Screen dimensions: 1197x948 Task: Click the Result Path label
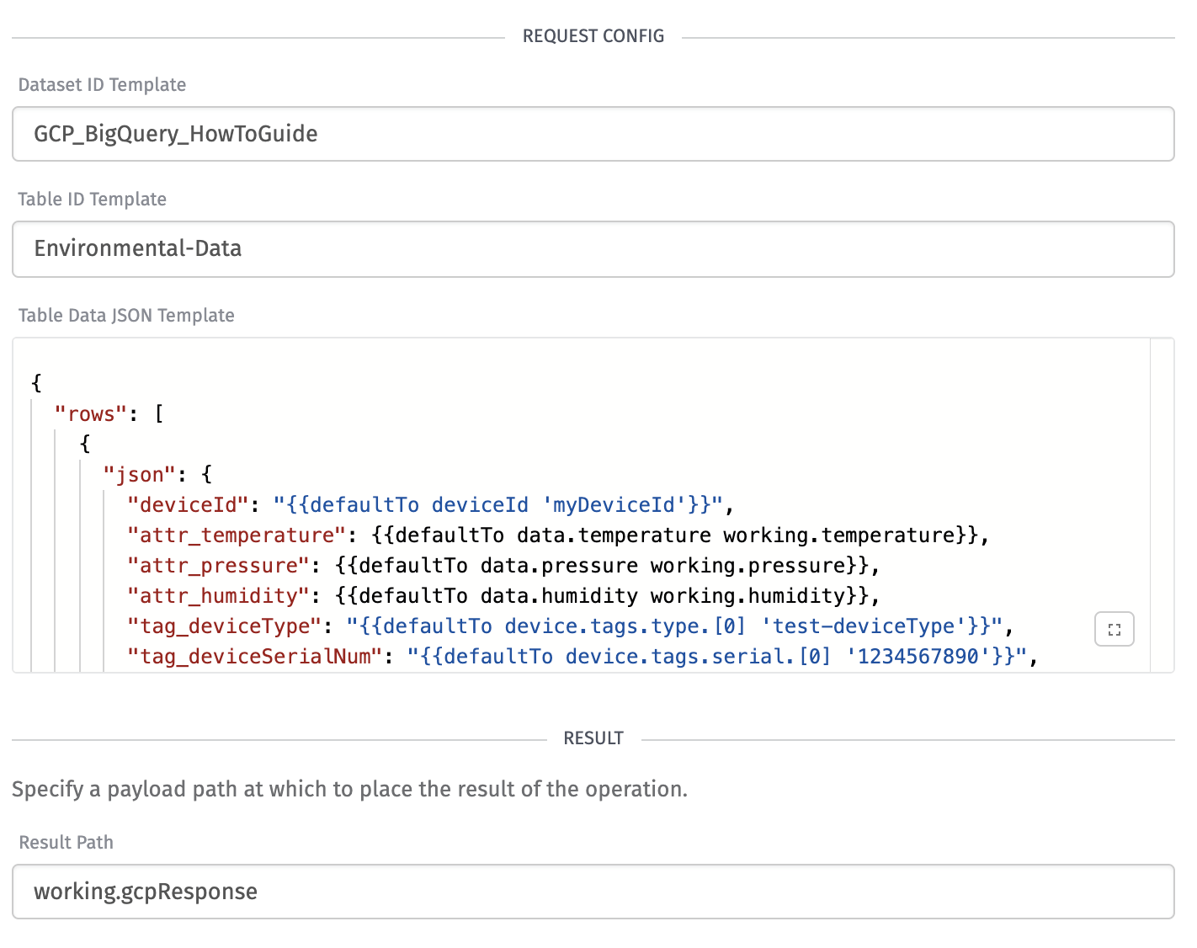[66, 843]
